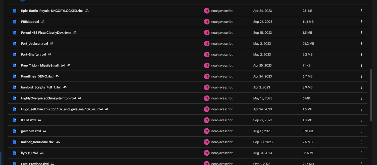The height and width of the screenshot is (165, 377).
Task: Open more actions for Free_Tridon_MissileSmall.rbxl
Action: pyautogui.click(x=361, y=65)
